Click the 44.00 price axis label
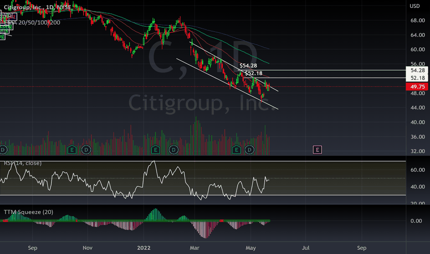430x254 pixels. 418,108
